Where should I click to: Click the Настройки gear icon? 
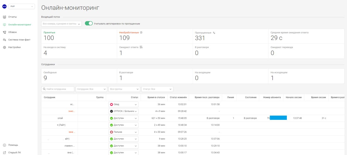4,47
